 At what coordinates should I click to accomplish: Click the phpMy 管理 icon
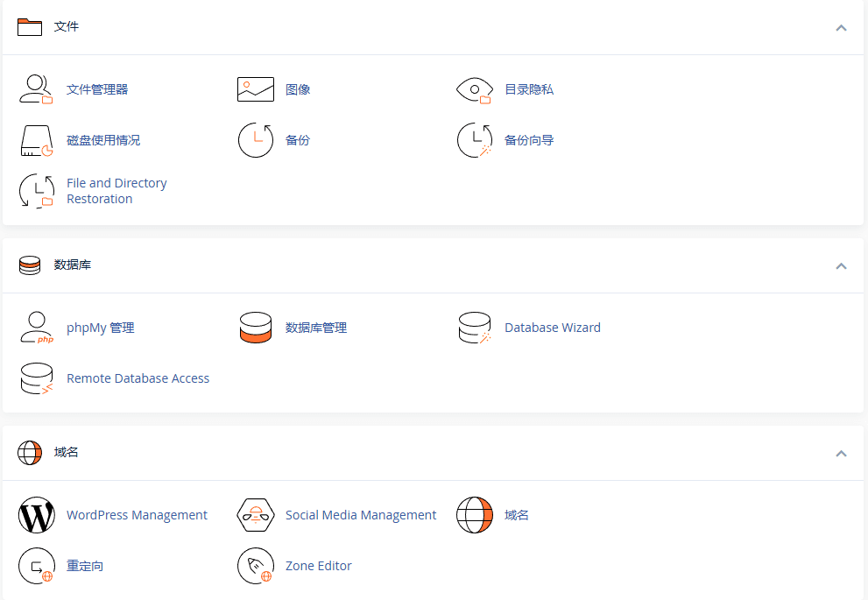pos(37,328)
